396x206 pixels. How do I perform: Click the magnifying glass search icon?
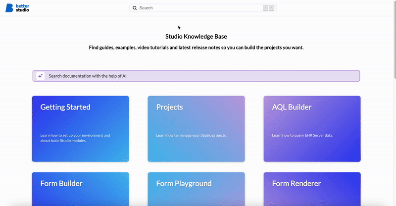[135, 8]
